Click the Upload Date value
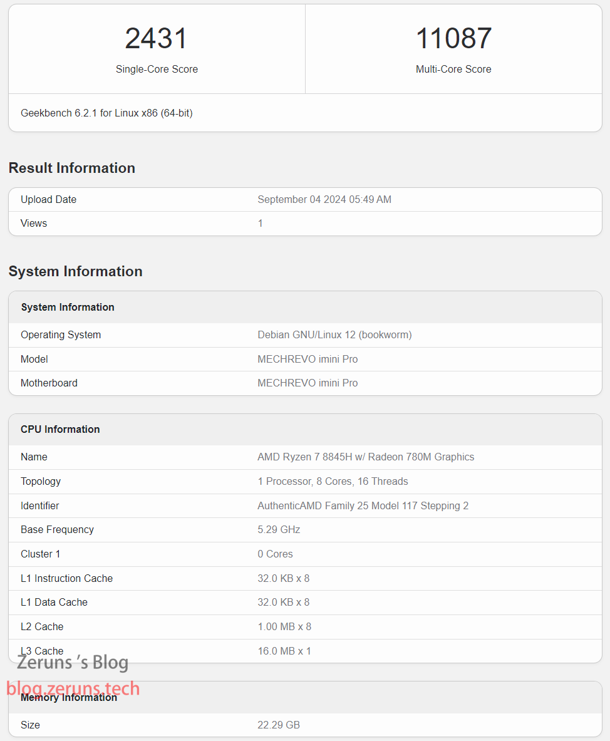Image resolution: width=610 pixels, height=741 pixels. (x=324, y=200)
